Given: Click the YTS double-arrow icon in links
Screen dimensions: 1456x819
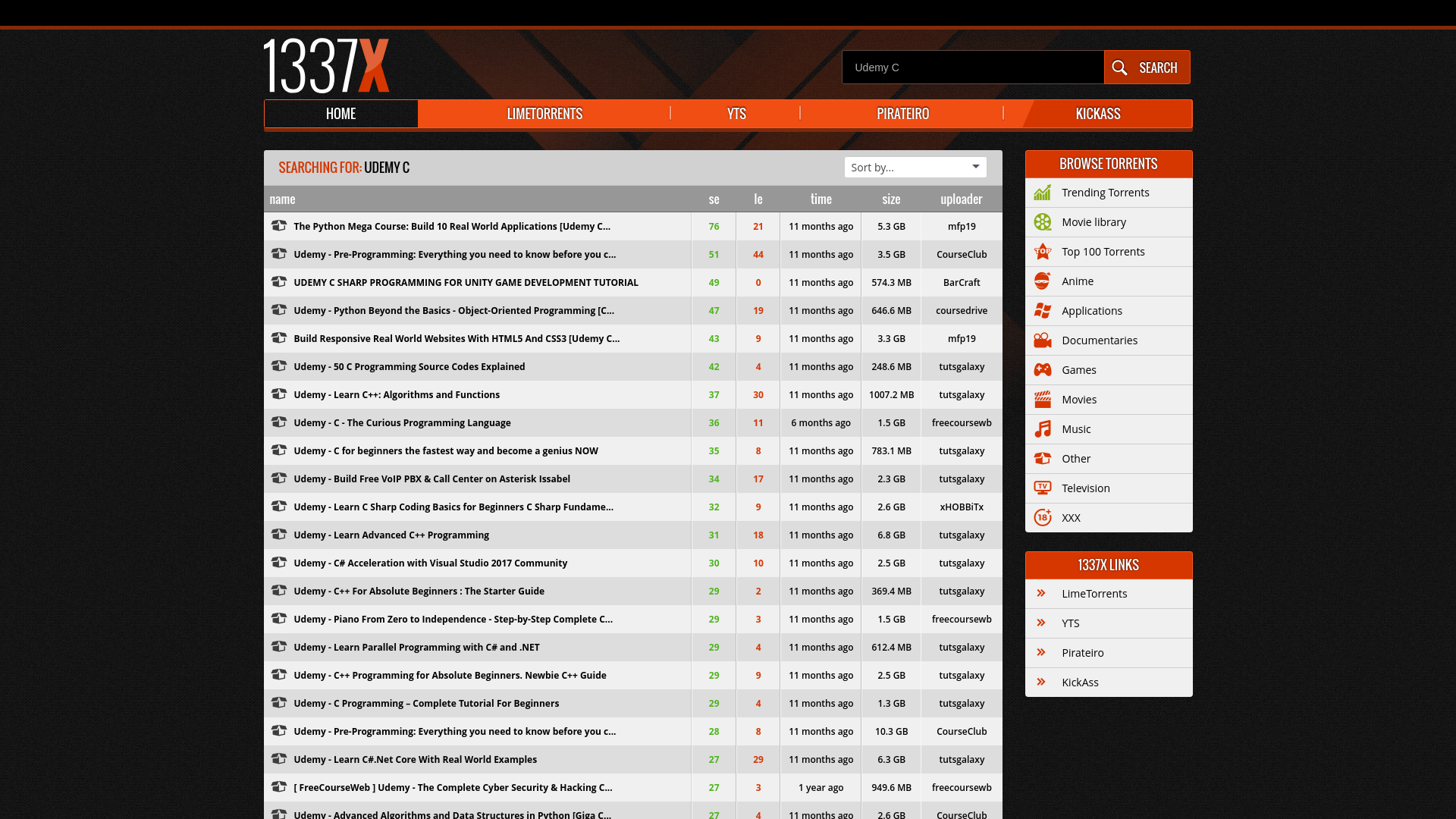Looking at the screenshot, I should 1041,623.
